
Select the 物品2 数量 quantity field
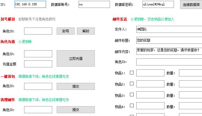tap(190, 84)
